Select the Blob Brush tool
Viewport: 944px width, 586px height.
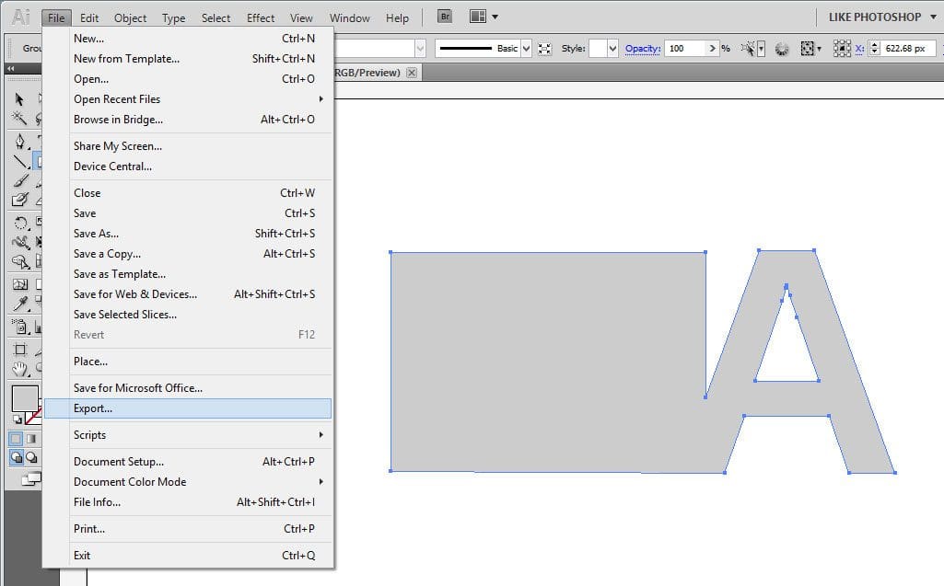(20, 200)
